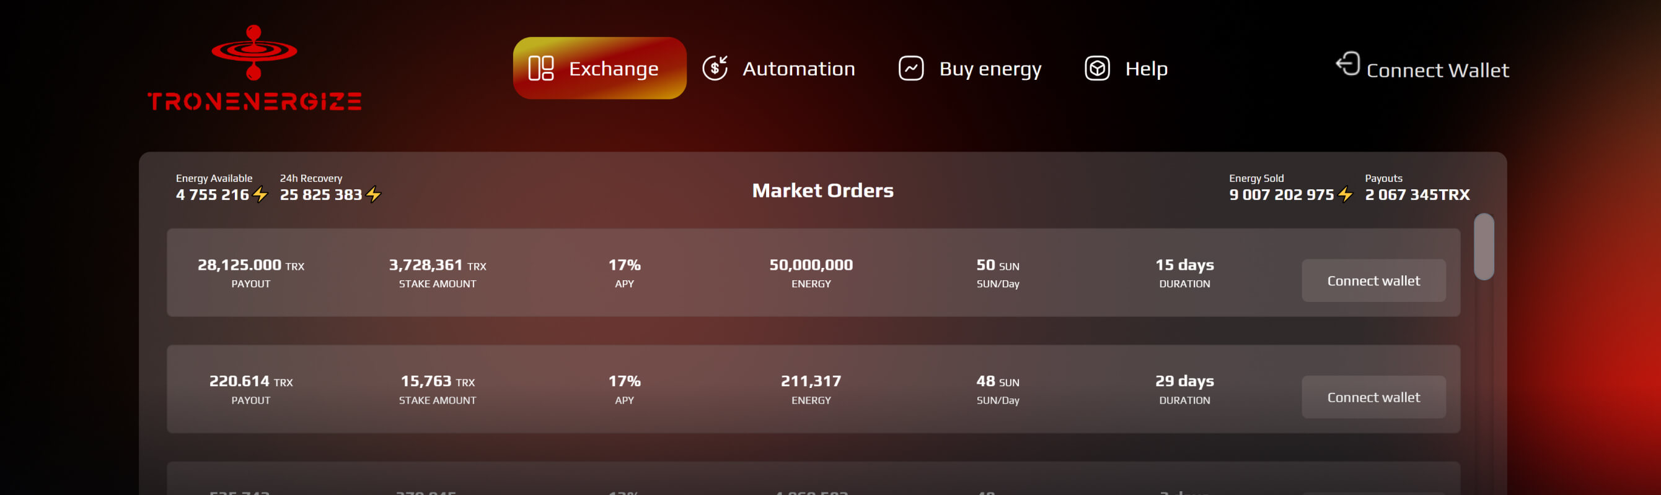
Task: Click the Buy energy chart icon
Action: 910,68
